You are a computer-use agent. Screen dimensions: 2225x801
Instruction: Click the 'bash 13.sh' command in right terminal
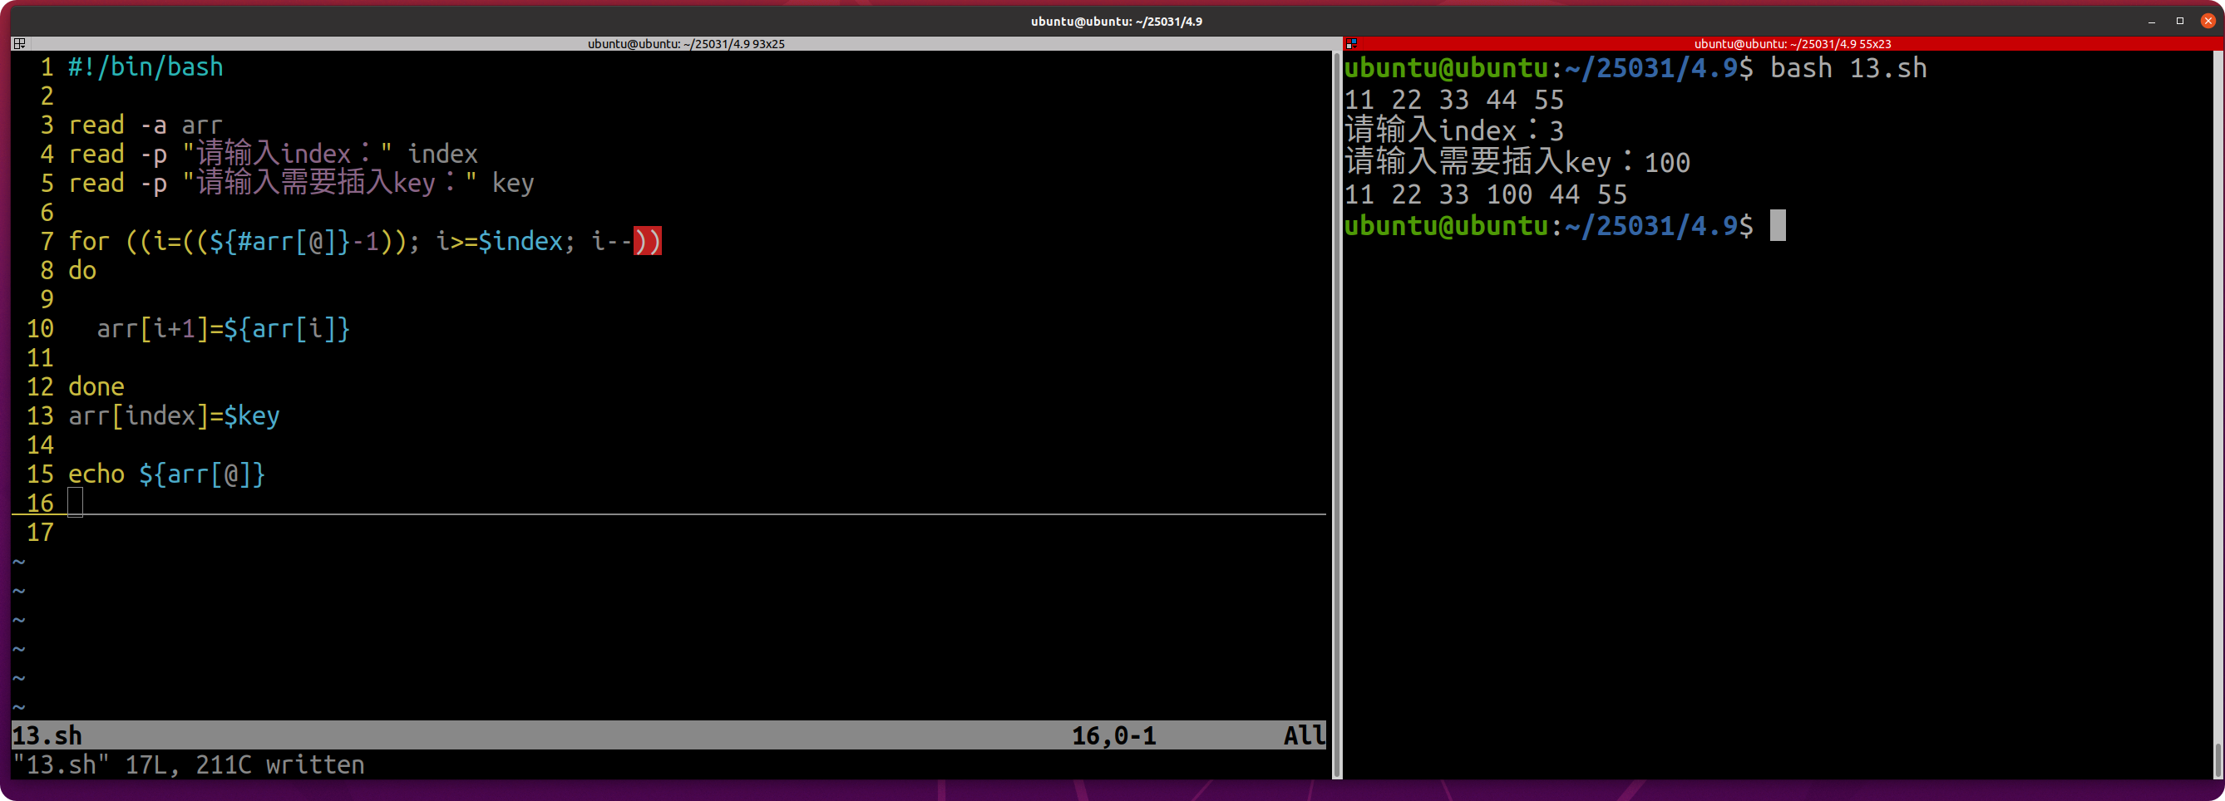coord(1848,67)
